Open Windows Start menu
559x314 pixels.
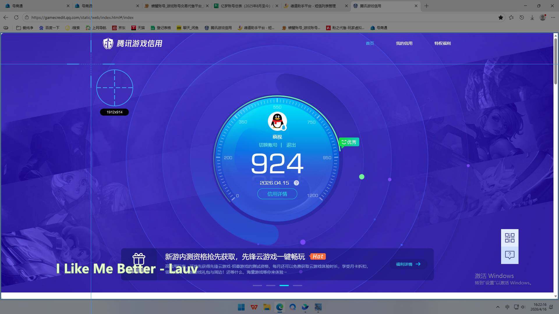click(x=241, y=307)
